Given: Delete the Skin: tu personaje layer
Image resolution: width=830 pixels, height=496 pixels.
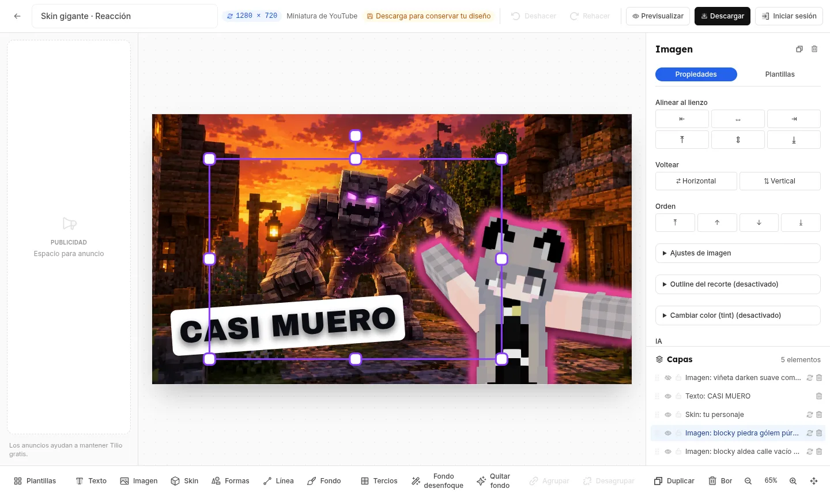Looking at the screenshot, I should pos(819,415).
